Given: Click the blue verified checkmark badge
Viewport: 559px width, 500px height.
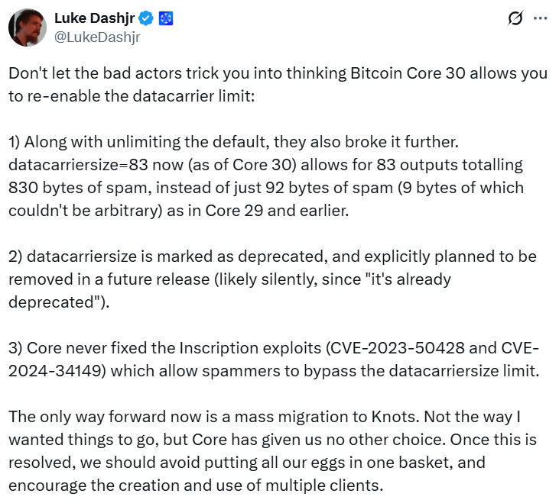Looking at the screenshot, I should point(146,18).
